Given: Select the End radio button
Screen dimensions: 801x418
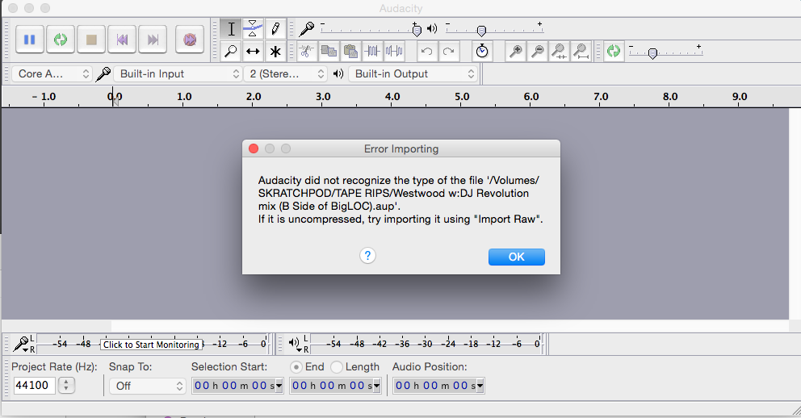Looking at the screenshot, I should (296, 367).
